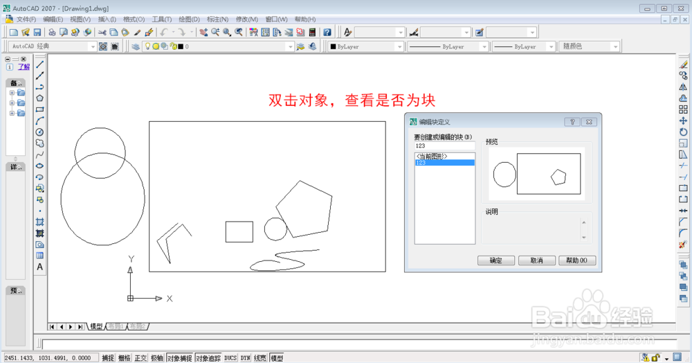Expand the third folder tree node
The image size is (692, 363).
click(x=12, y=114)
